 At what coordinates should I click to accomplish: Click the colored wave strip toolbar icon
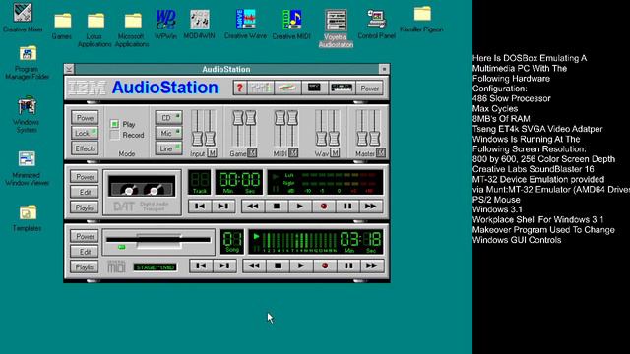[x=287, y=88]
